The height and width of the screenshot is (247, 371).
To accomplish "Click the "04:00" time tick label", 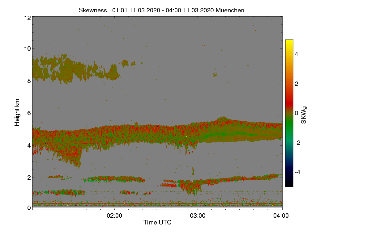I will (x=281, y=216).
